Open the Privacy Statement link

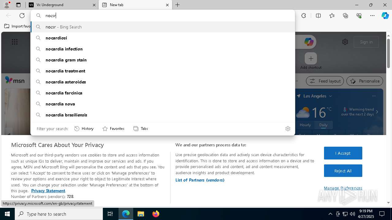(48, 191)
